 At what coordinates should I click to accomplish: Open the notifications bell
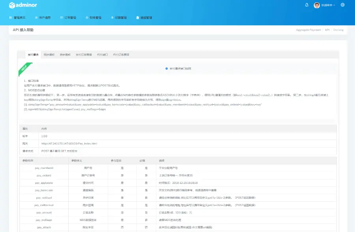(307, 5)
